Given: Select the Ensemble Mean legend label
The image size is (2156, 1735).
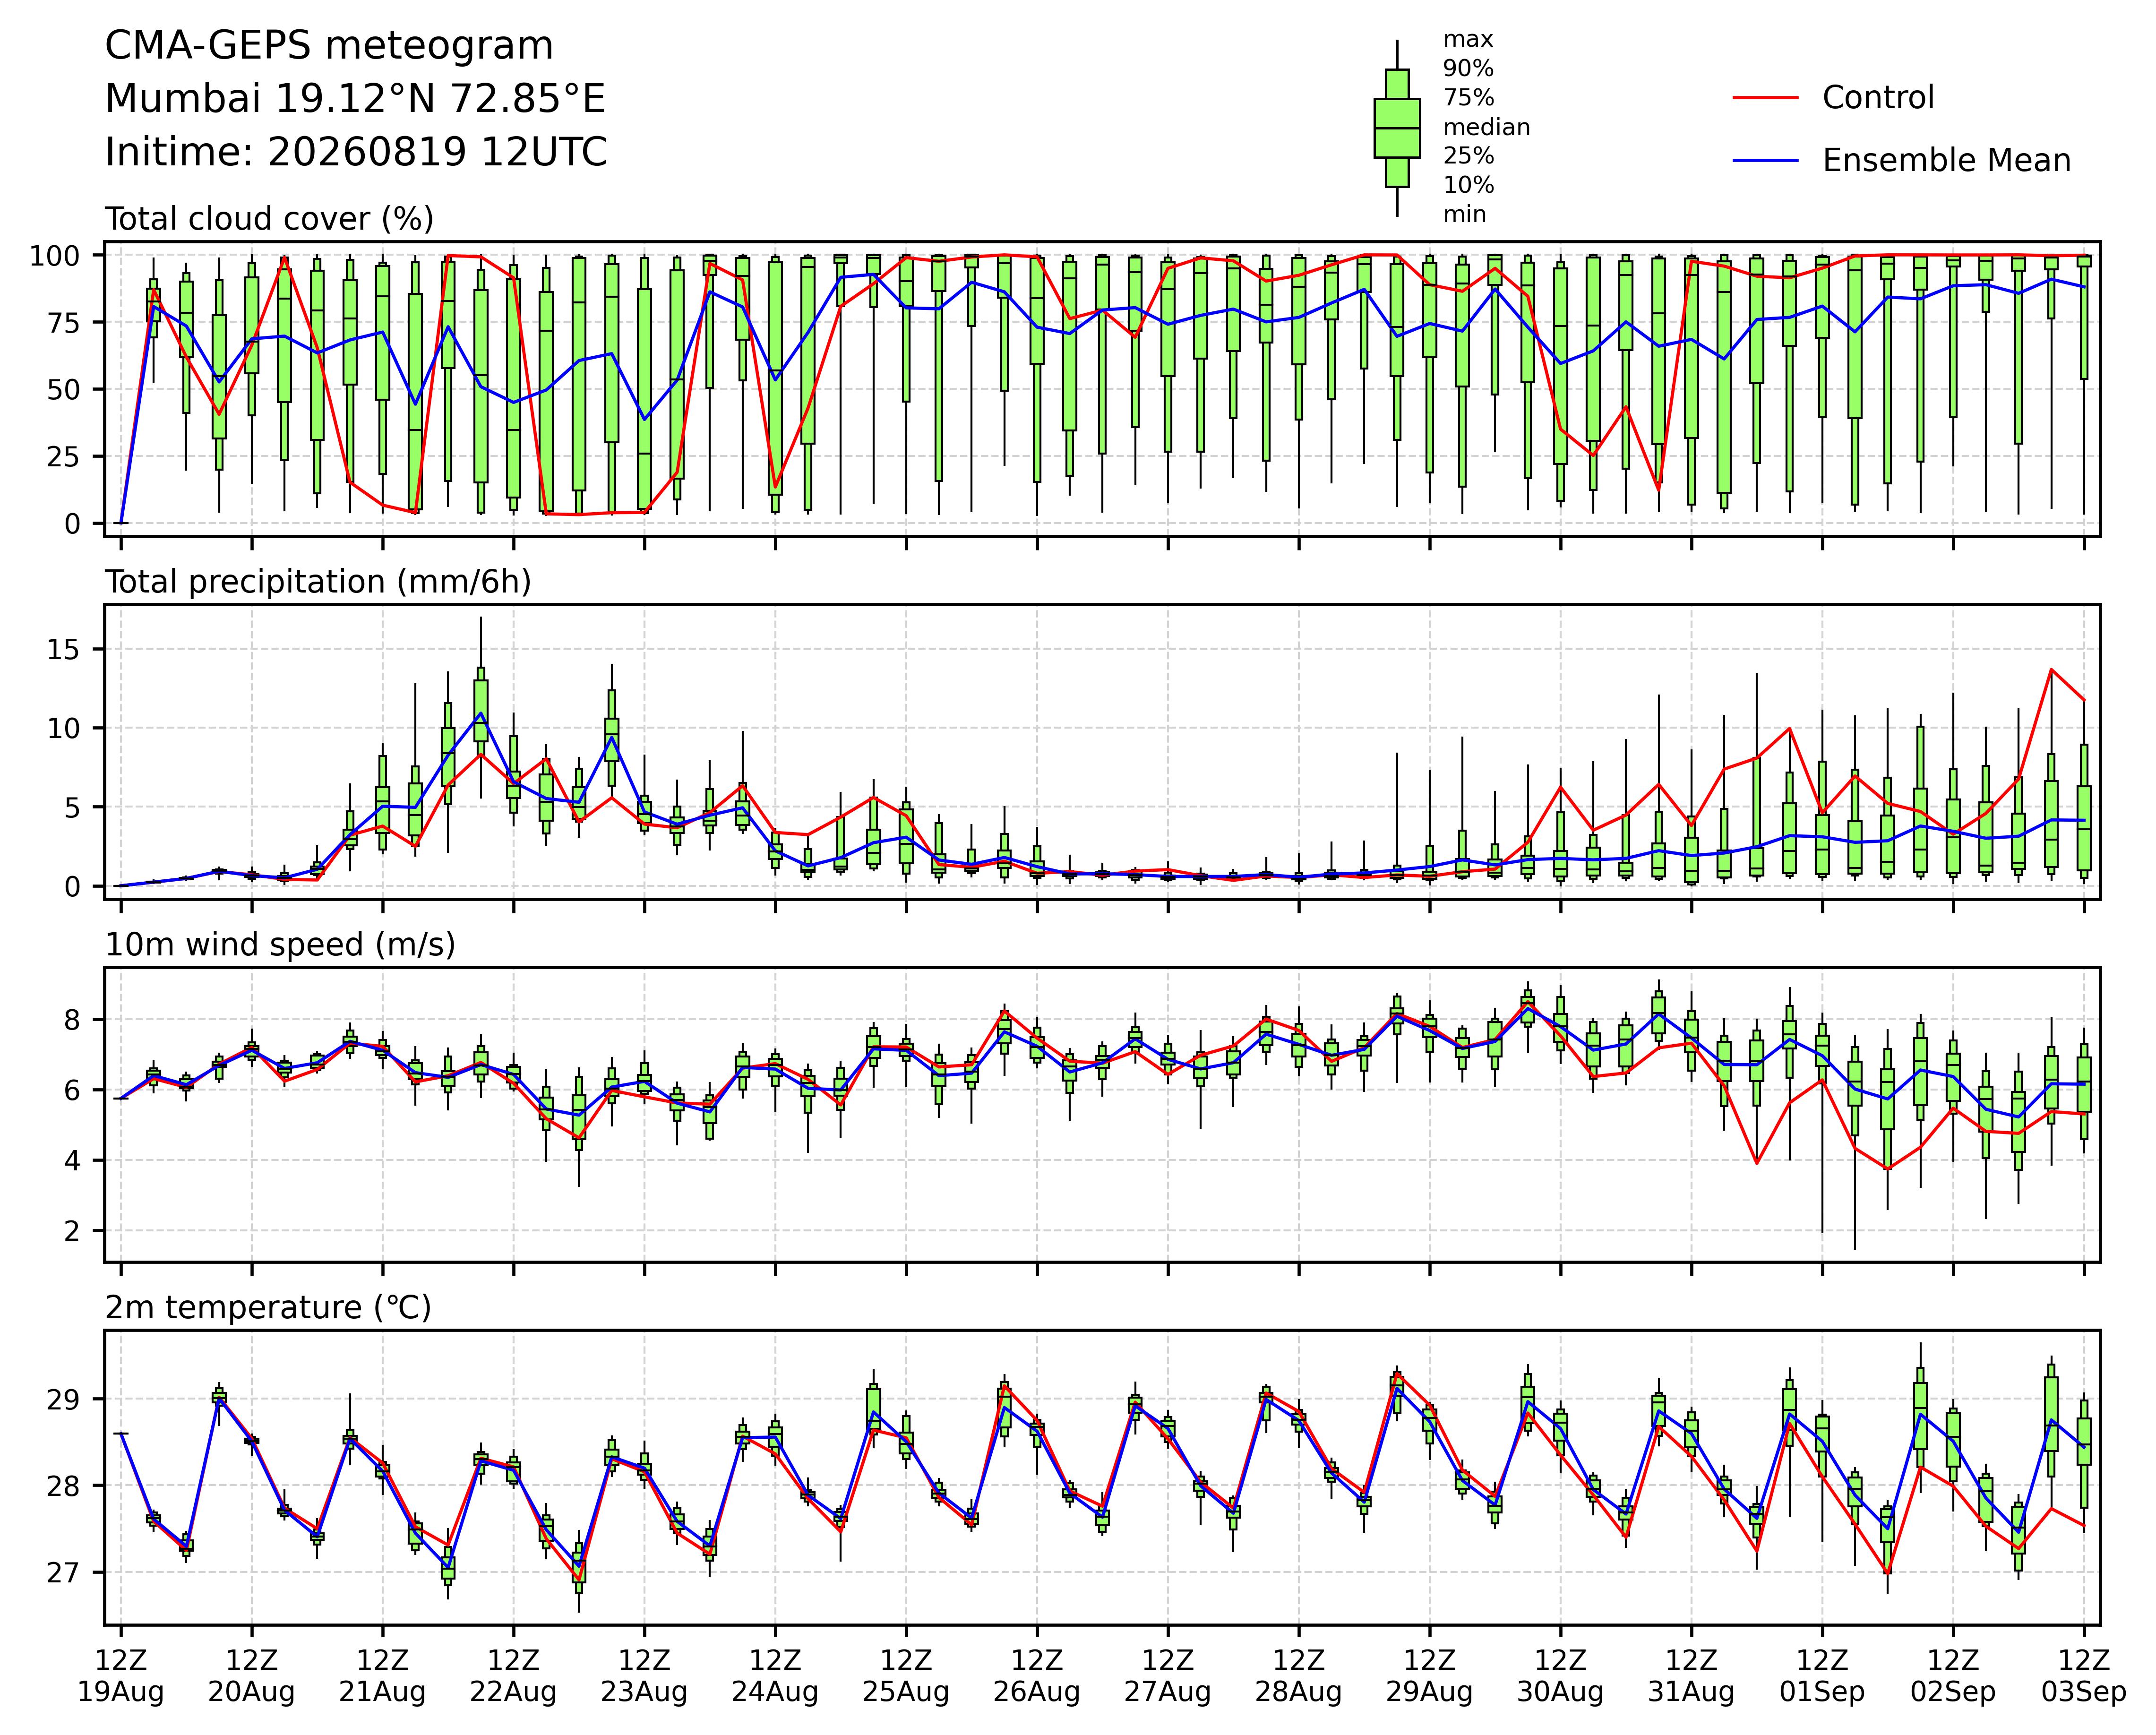Looking at the screenshot, I should pos(1946,161).
